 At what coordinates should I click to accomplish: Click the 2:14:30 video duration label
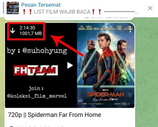(27, 28)
